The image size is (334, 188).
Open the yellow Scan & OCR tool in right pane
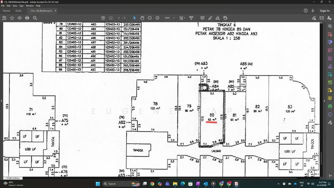point(330,90)
